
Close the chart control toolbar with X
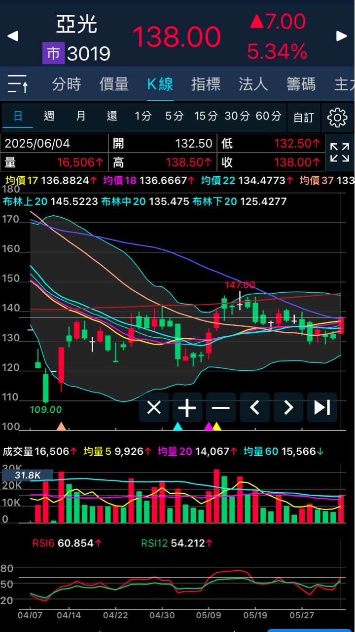pyautogui.click(x=154, y=408)
